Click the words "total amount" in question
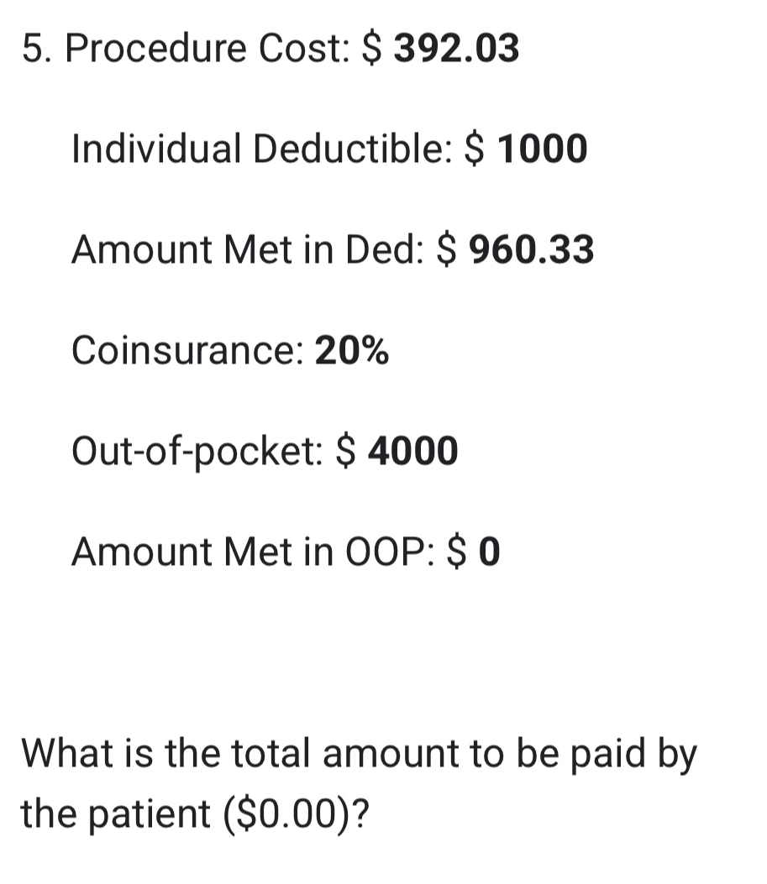This screenshot has width=767, height=884. coord(318,753)
